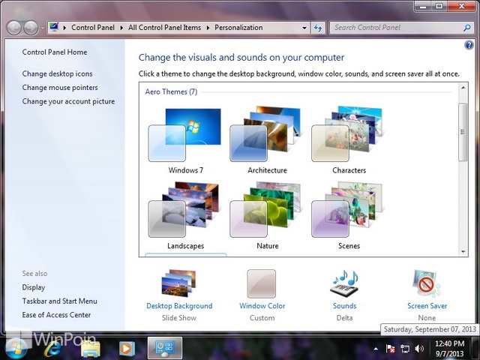The width and height of the screenshot is (480, 360).
Task: Expand arrow after Control Panel breadcrumb
Action: point(121,28)
